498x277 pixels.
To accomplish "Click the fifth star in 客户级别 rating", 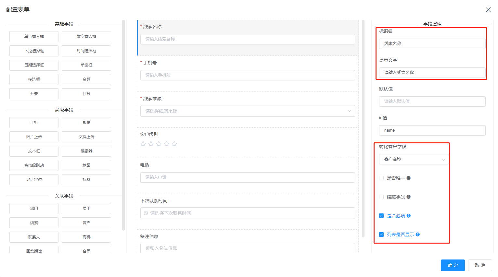I will click(x=174, y=144).
